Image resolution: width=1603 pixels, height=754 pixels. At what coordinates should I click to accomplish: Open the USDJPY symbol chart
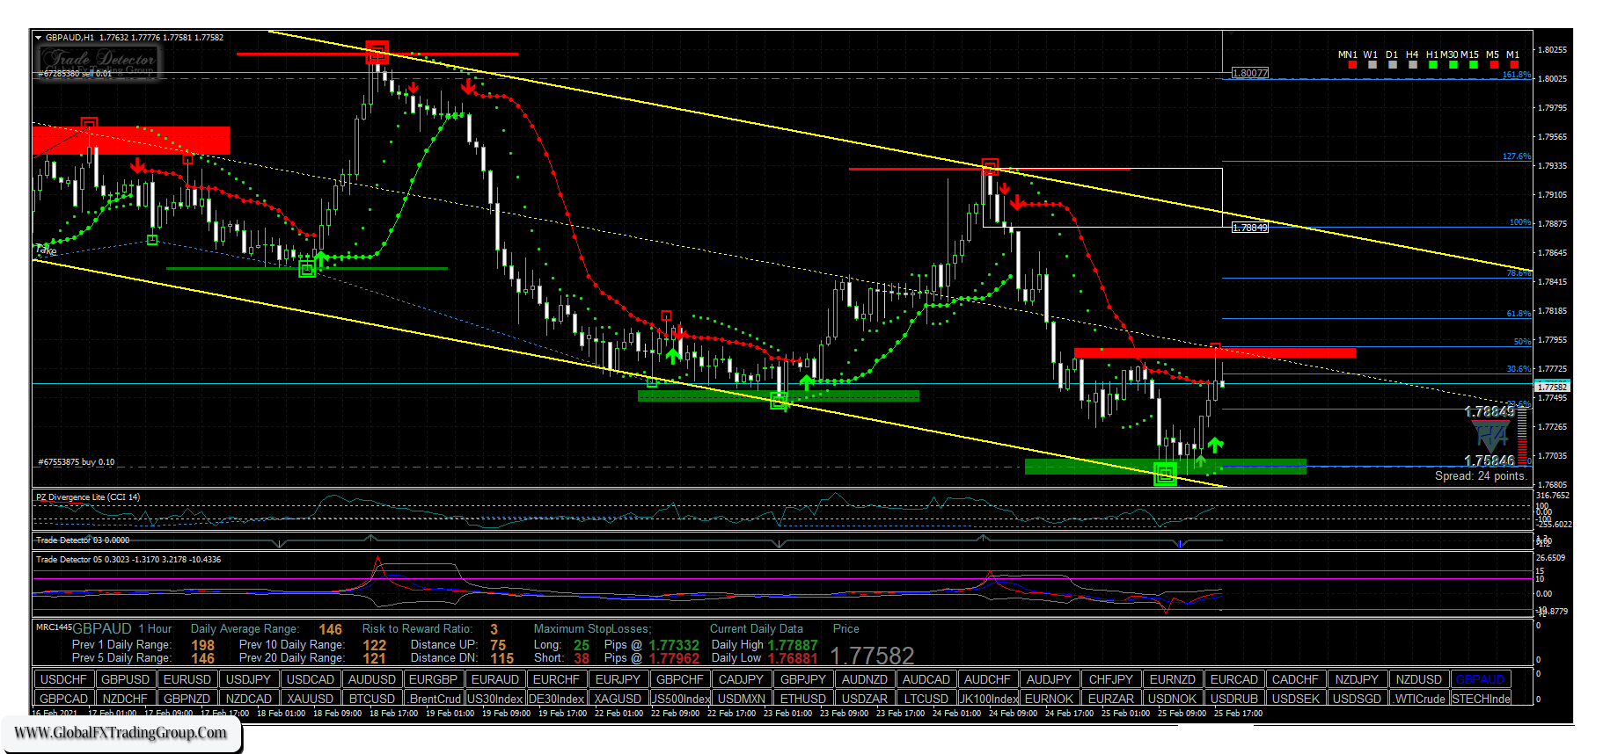[248, 679]
